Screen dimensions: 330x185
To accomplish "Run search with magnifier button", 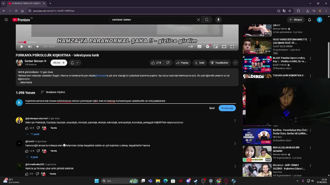I will (207, 20).
